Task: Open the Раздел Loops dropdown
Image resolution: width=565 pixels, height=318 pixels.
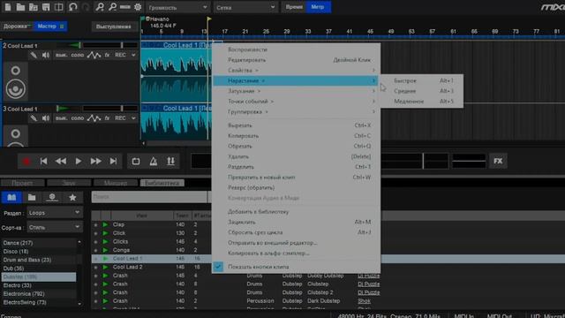Action: point(55,213)
